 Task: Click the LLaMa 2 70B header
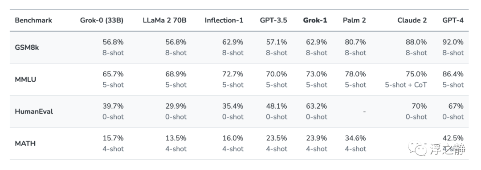(164, 20)
